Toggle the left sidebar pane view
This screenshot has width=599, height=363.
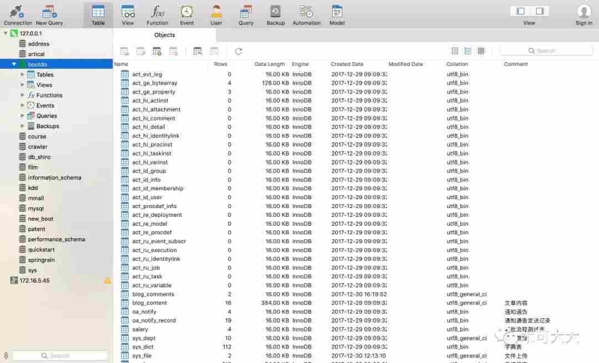520,11
